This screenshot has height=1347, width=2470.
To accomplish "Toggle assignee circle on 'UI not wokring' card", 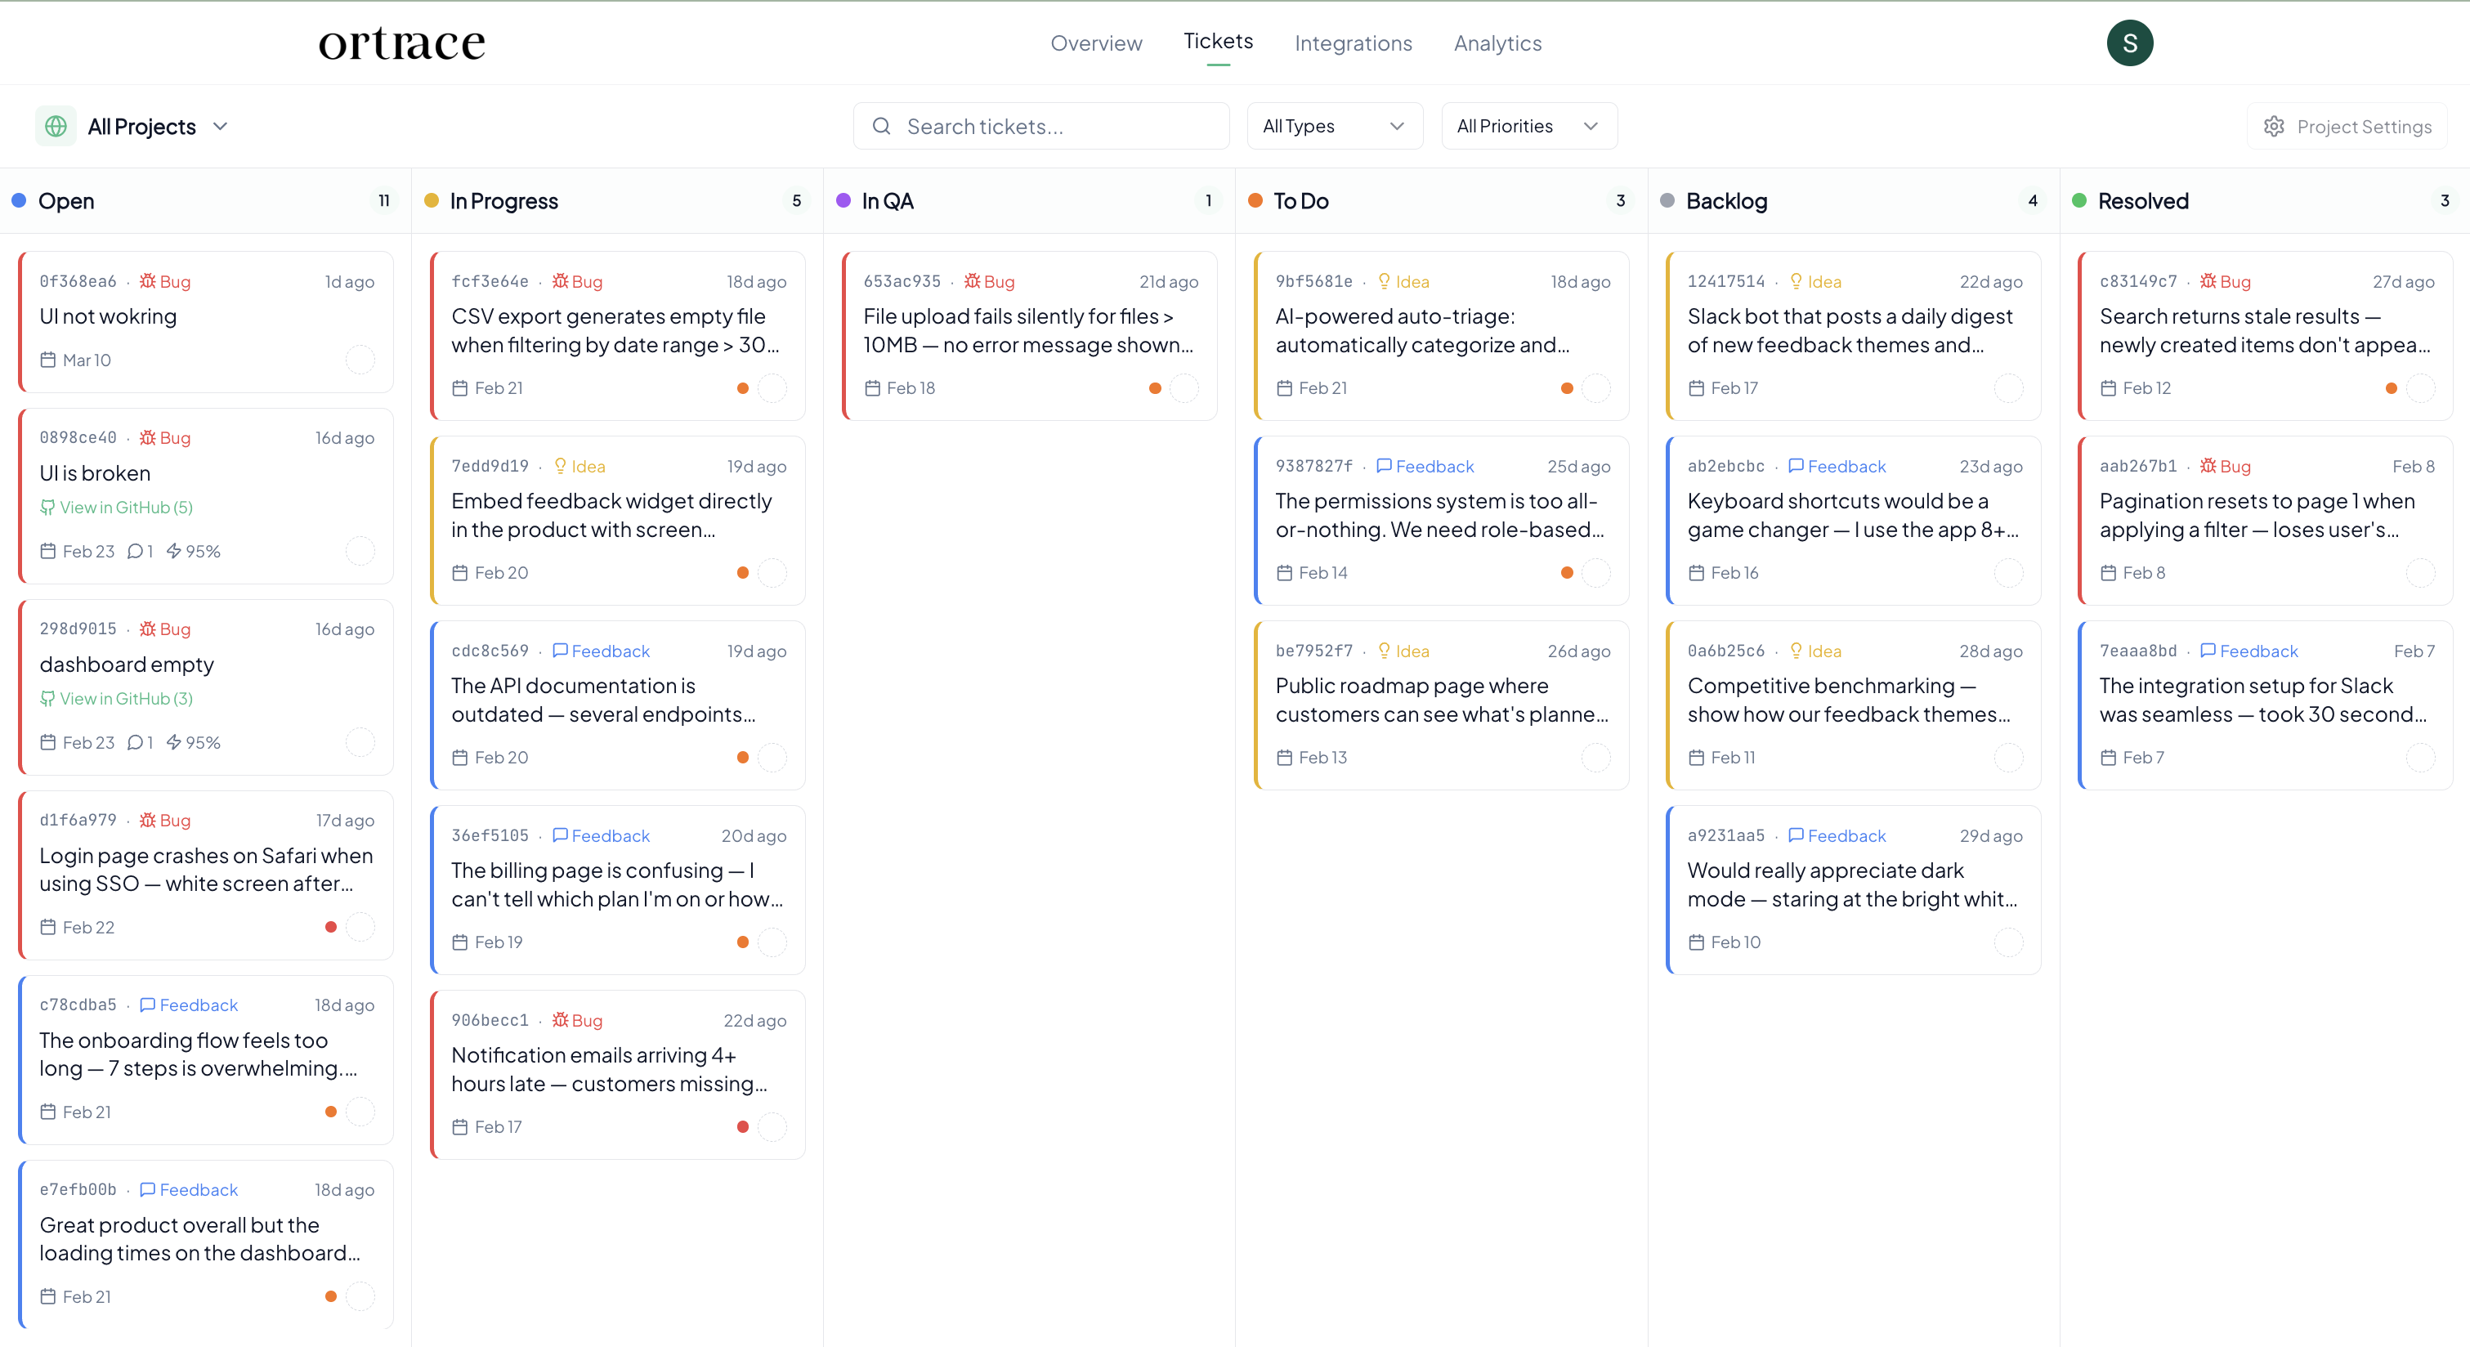I will (360, 360).
